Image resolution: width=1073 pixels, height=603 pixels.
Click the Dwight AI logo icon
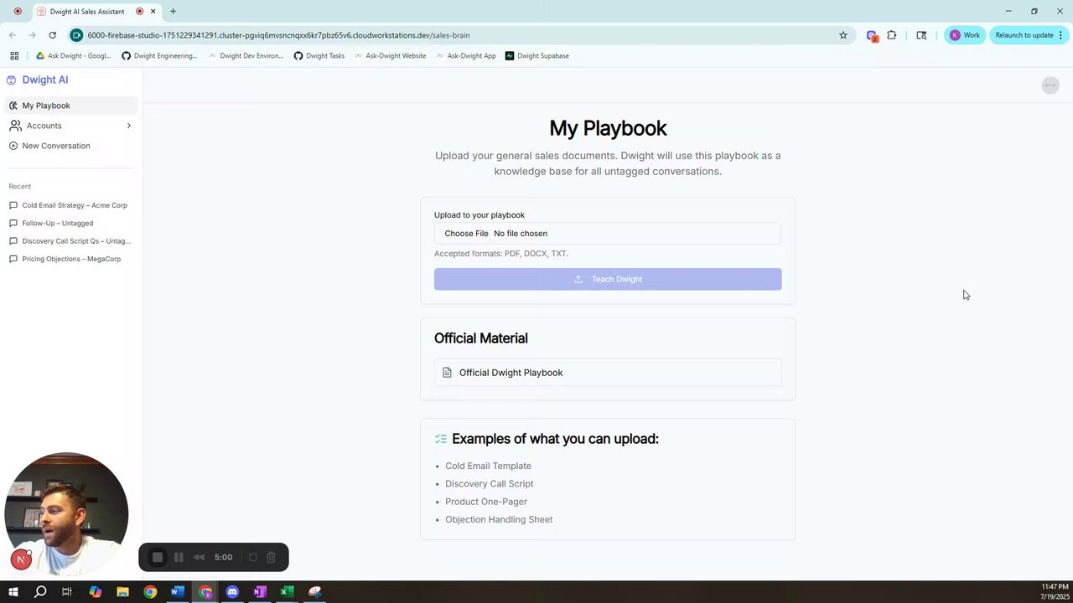12,80
